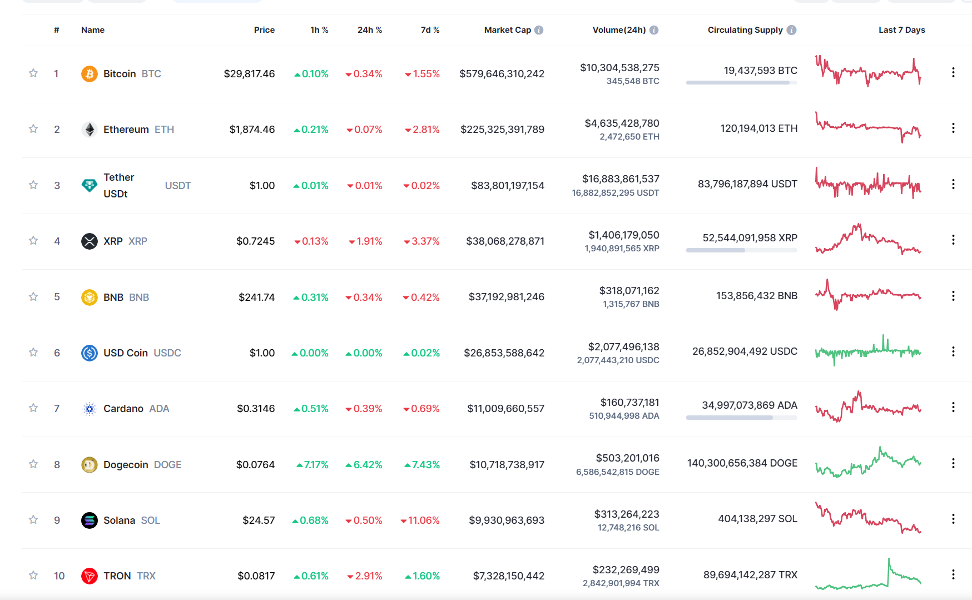
Task: Click TRON market cap $7,328,150,442
Action: click(x=508, y=576)
